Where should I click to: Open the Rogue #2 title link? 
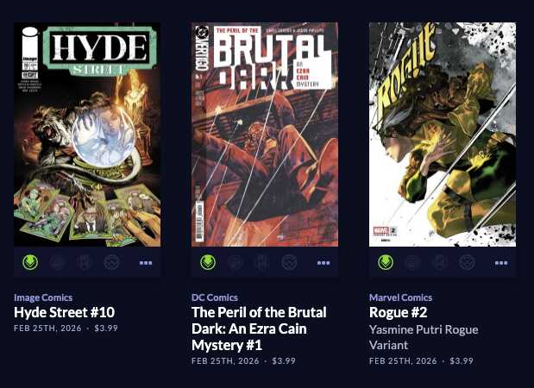(398, 312)
